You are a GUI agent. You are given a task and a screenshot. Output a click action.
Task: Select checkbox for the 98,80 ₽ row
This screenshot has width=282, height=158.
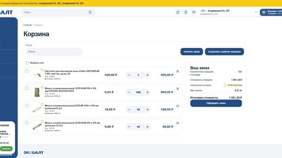(27, 122)
